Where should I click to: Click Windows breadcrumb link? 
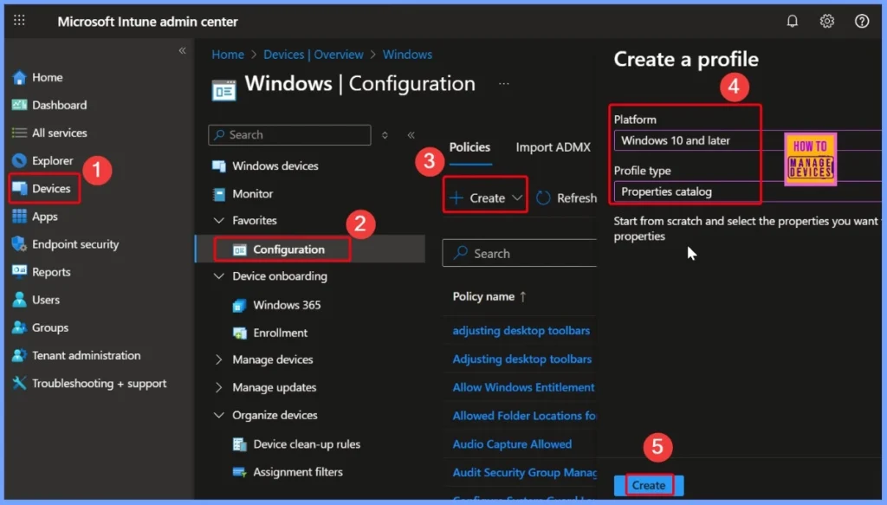[x=407, y=55]
